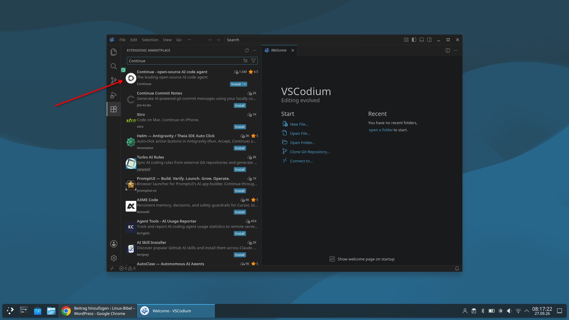Open the Search view in activity bar
Viewport: 569px width, 320px height.
[x=114, y=66]
